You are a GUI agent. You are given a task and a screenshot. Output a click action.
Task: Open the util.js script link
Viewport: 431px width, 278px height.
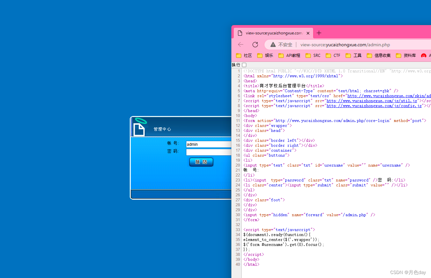[372, 101]
